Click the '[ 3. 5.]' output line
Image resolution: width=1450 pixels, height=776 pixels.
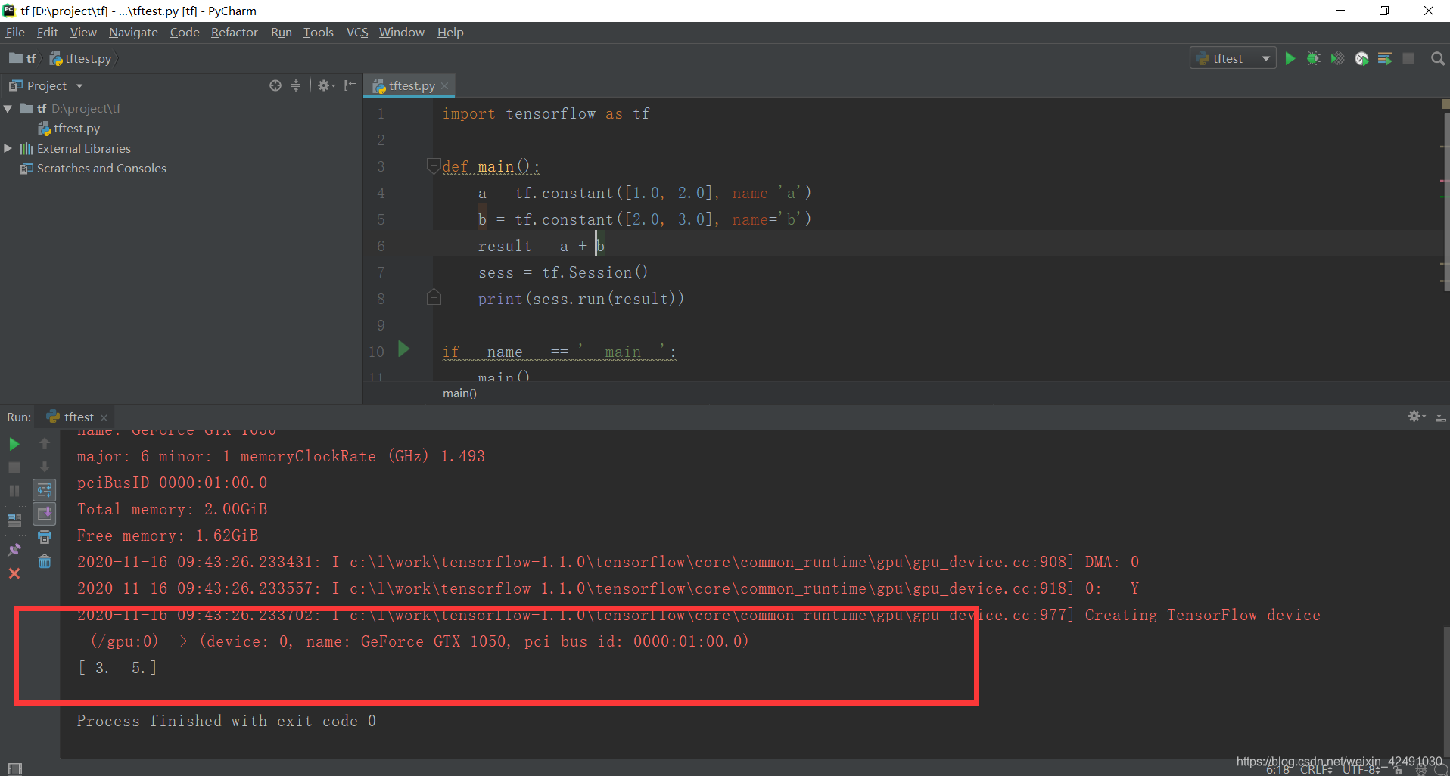coord(117,668)
